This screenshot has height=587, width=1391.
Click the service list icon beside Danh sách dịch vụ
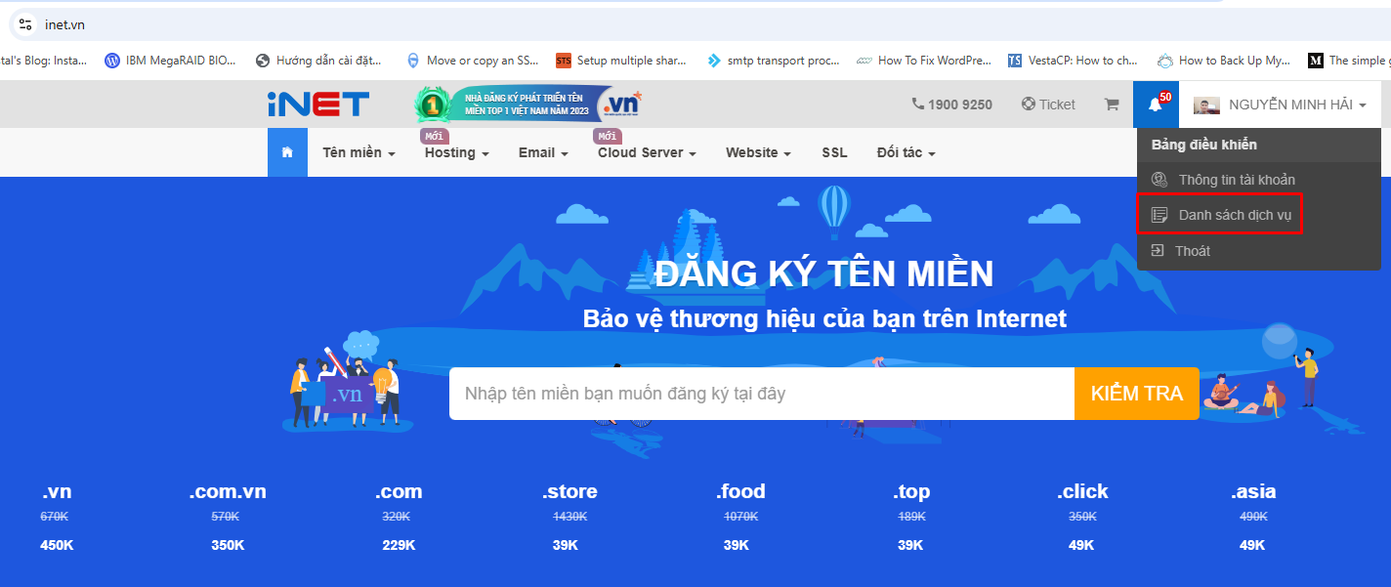click(1159, 214)
